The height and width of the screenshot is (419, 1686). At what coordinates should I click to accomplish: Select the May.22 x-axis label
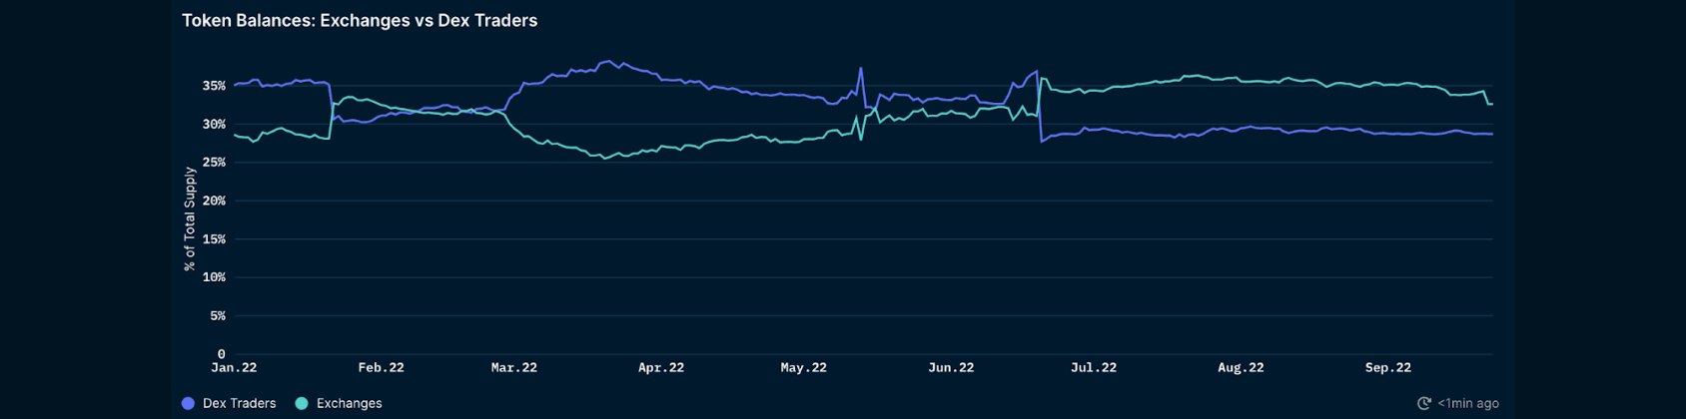(803, 367)
